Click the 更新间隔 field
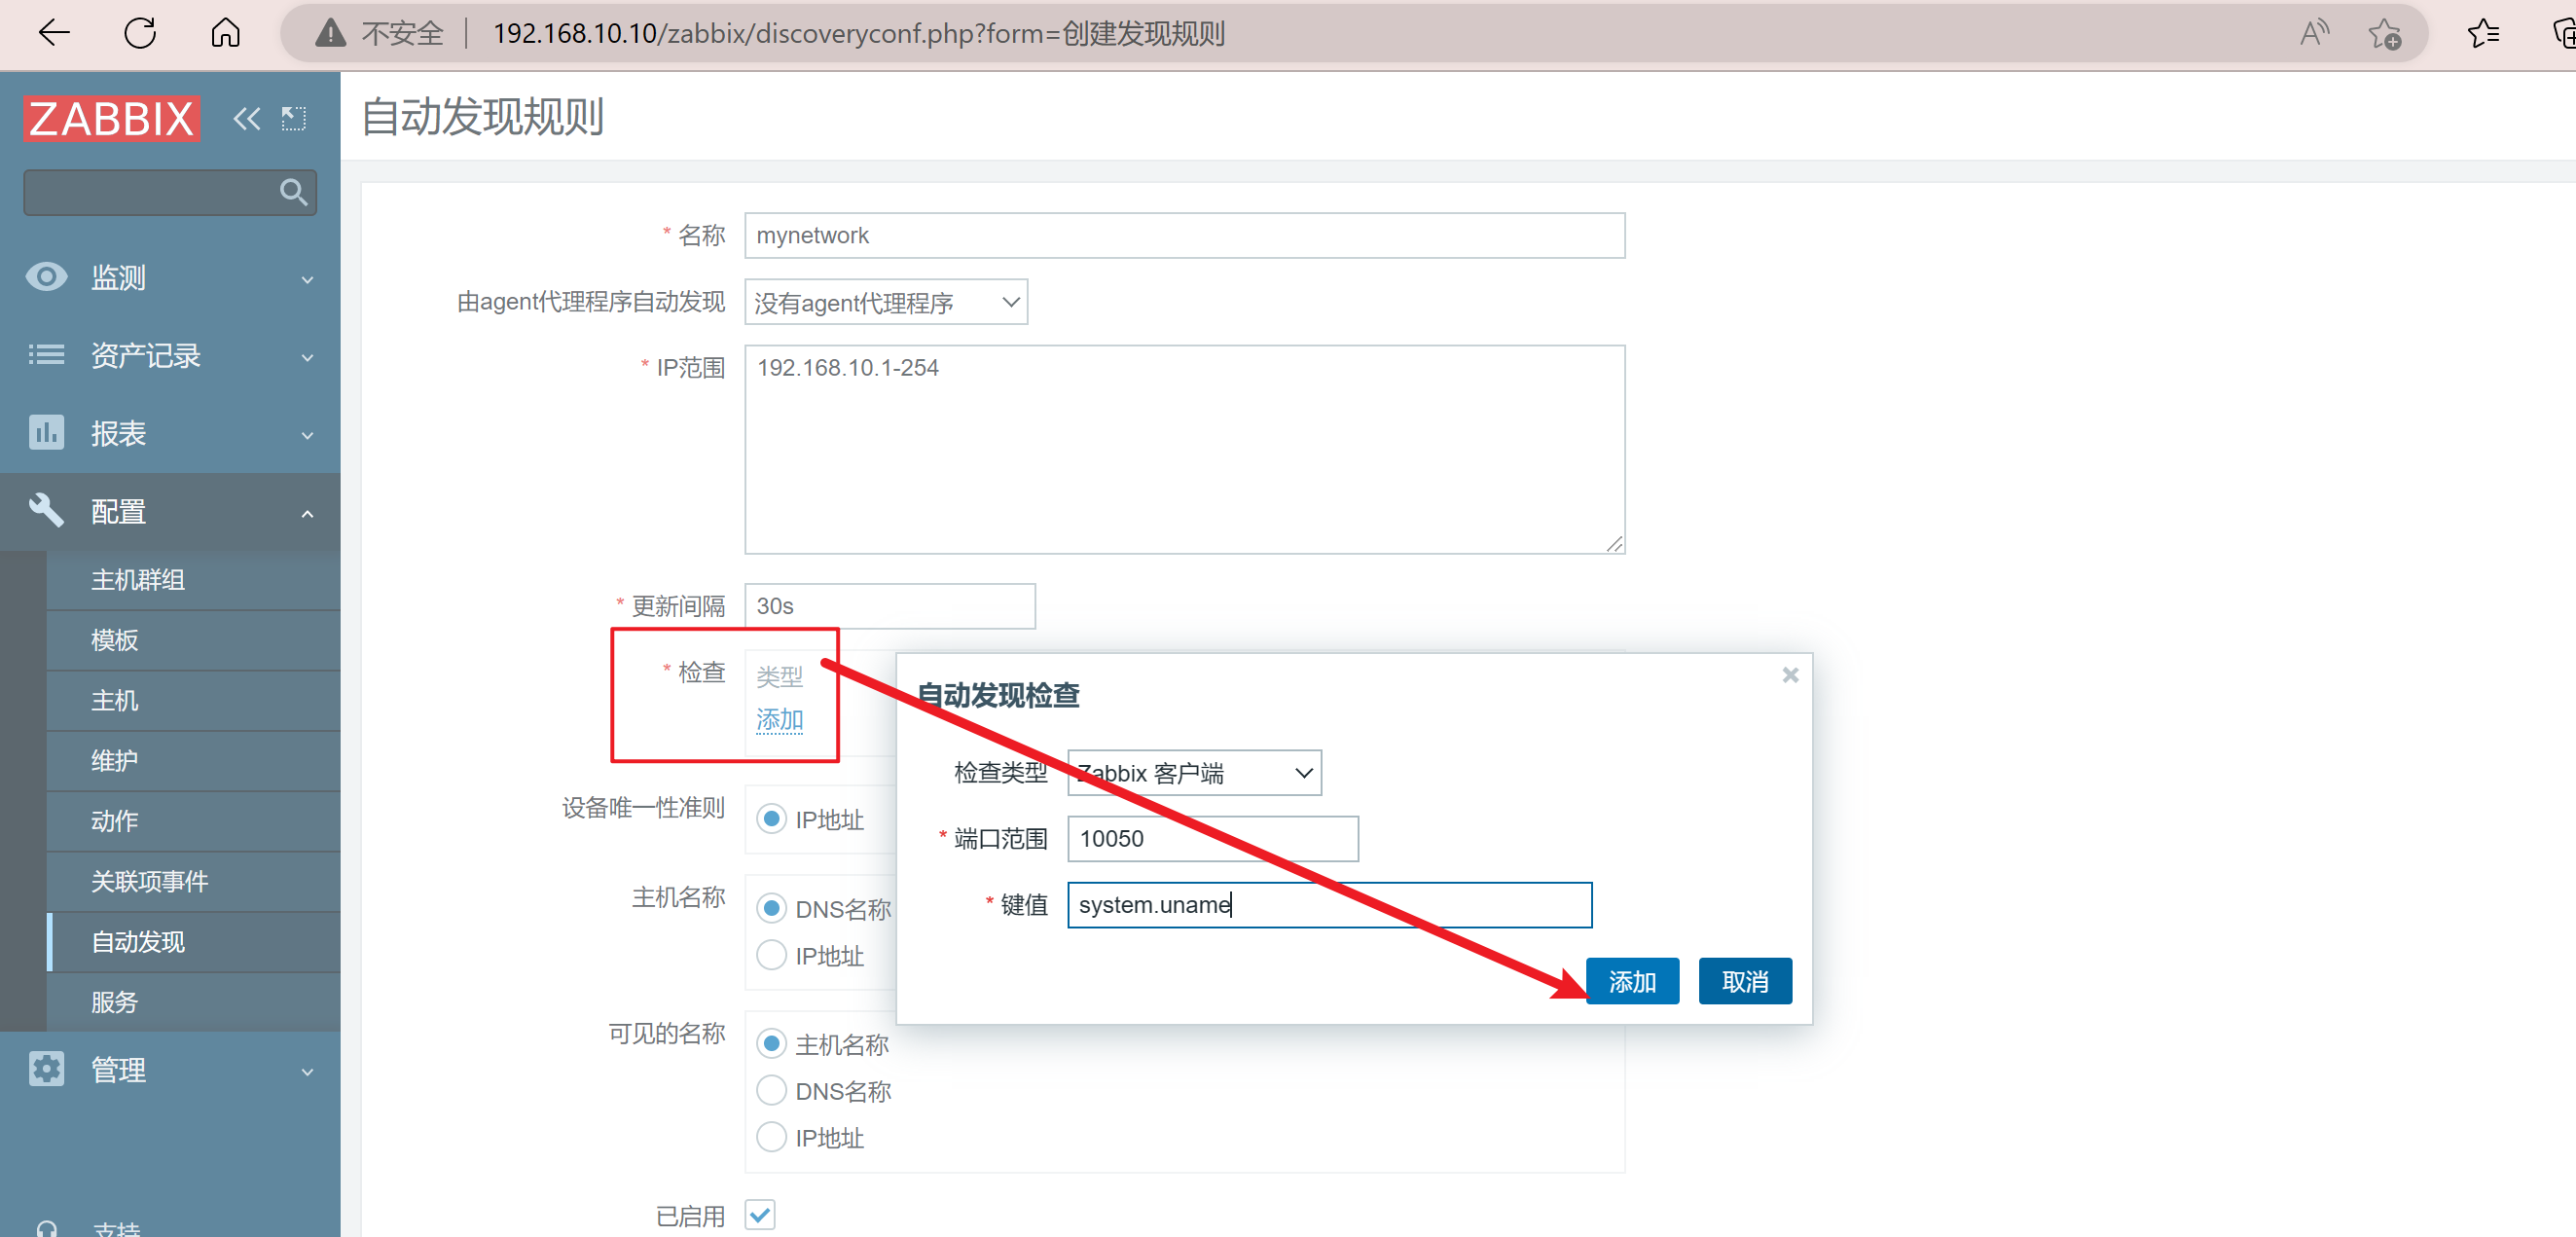Image resolution: width=2576 pixels, height=1237 pixels. pos(890,606)
